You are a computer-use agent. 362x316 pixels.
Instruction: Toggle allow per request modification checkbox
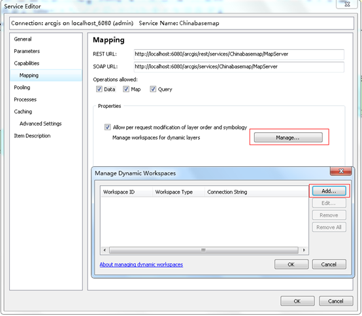[x=108, y=127]
